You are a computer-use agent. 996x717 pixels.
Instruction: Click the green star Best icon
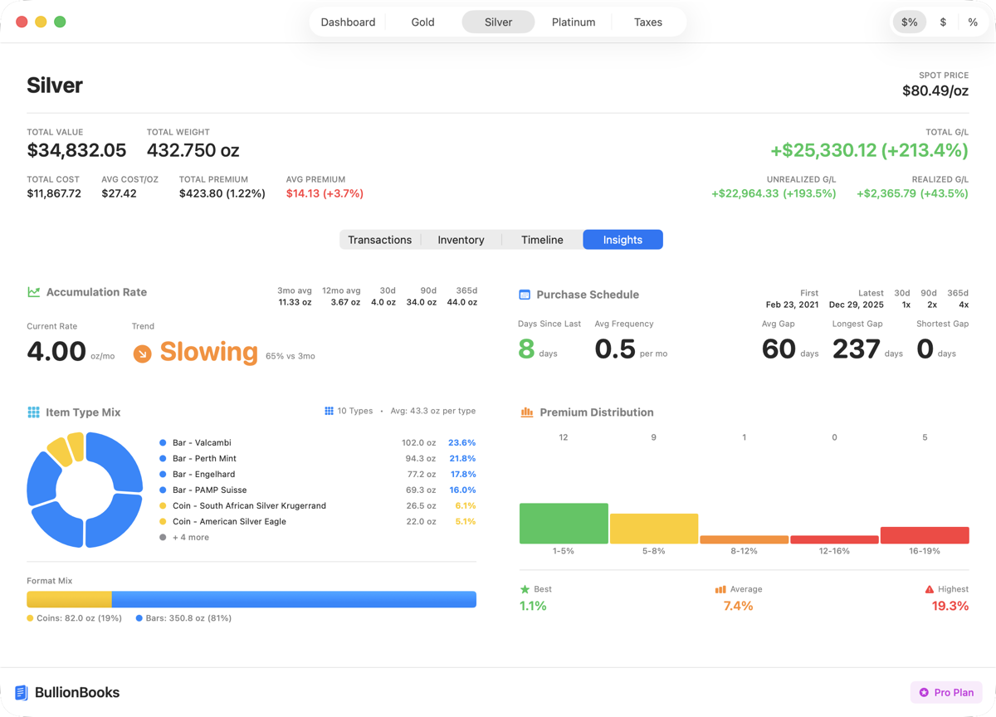tap(525, 589)
